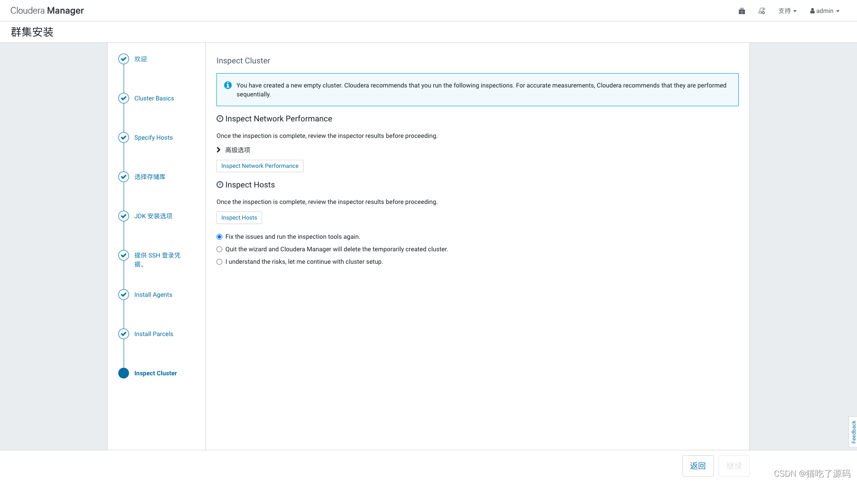Screen dimensions: 857x482
Task: Select the Fix the issues radio option
Action: tap(219, 237)
